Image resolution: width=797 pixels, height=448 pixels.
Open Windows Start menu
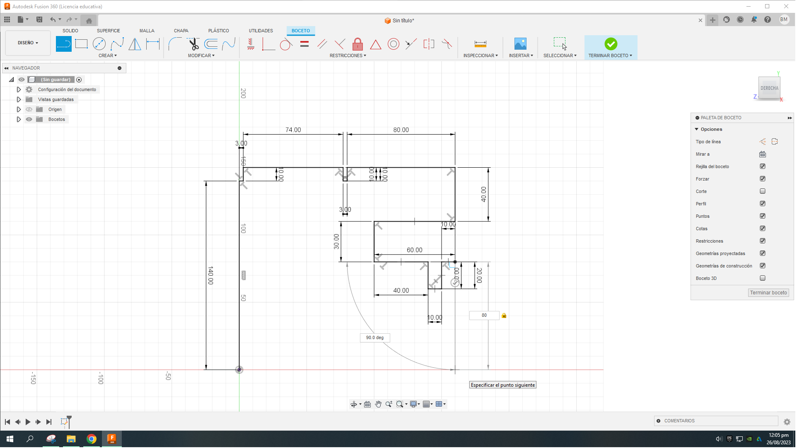pyautogui.click(x=10, y=439)
